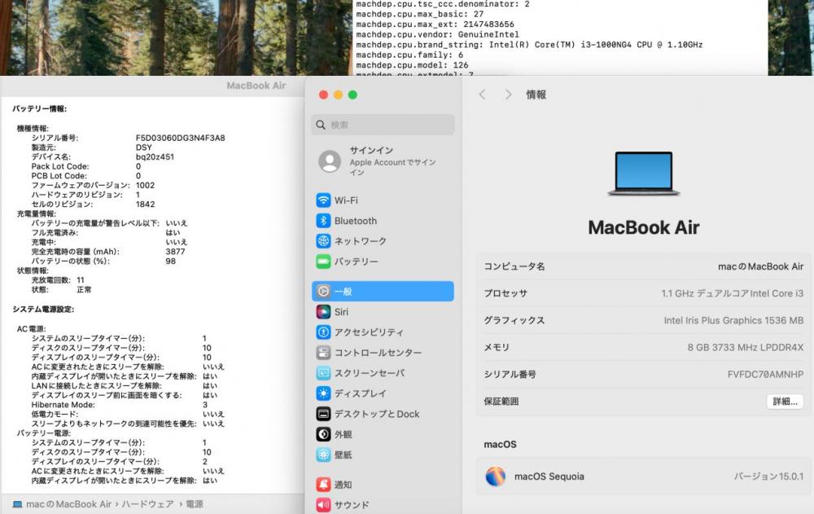The height and width of the screenshot is (514, 814).
Task: Click ハードウェア in System Information path bar
Action: (x=148, y=504)
